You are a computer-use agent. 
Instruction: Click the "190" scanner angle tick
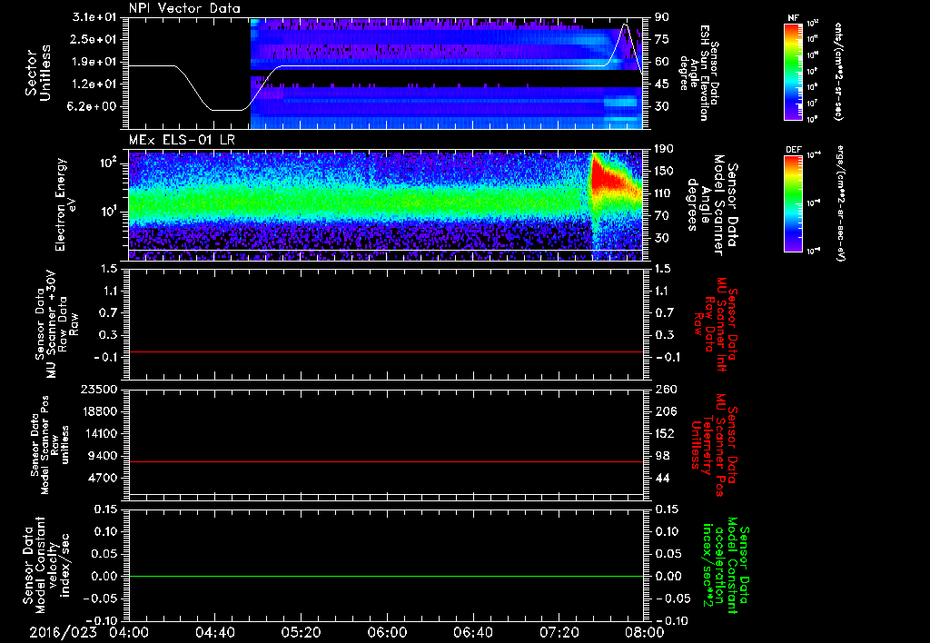(x=665, y=149)
